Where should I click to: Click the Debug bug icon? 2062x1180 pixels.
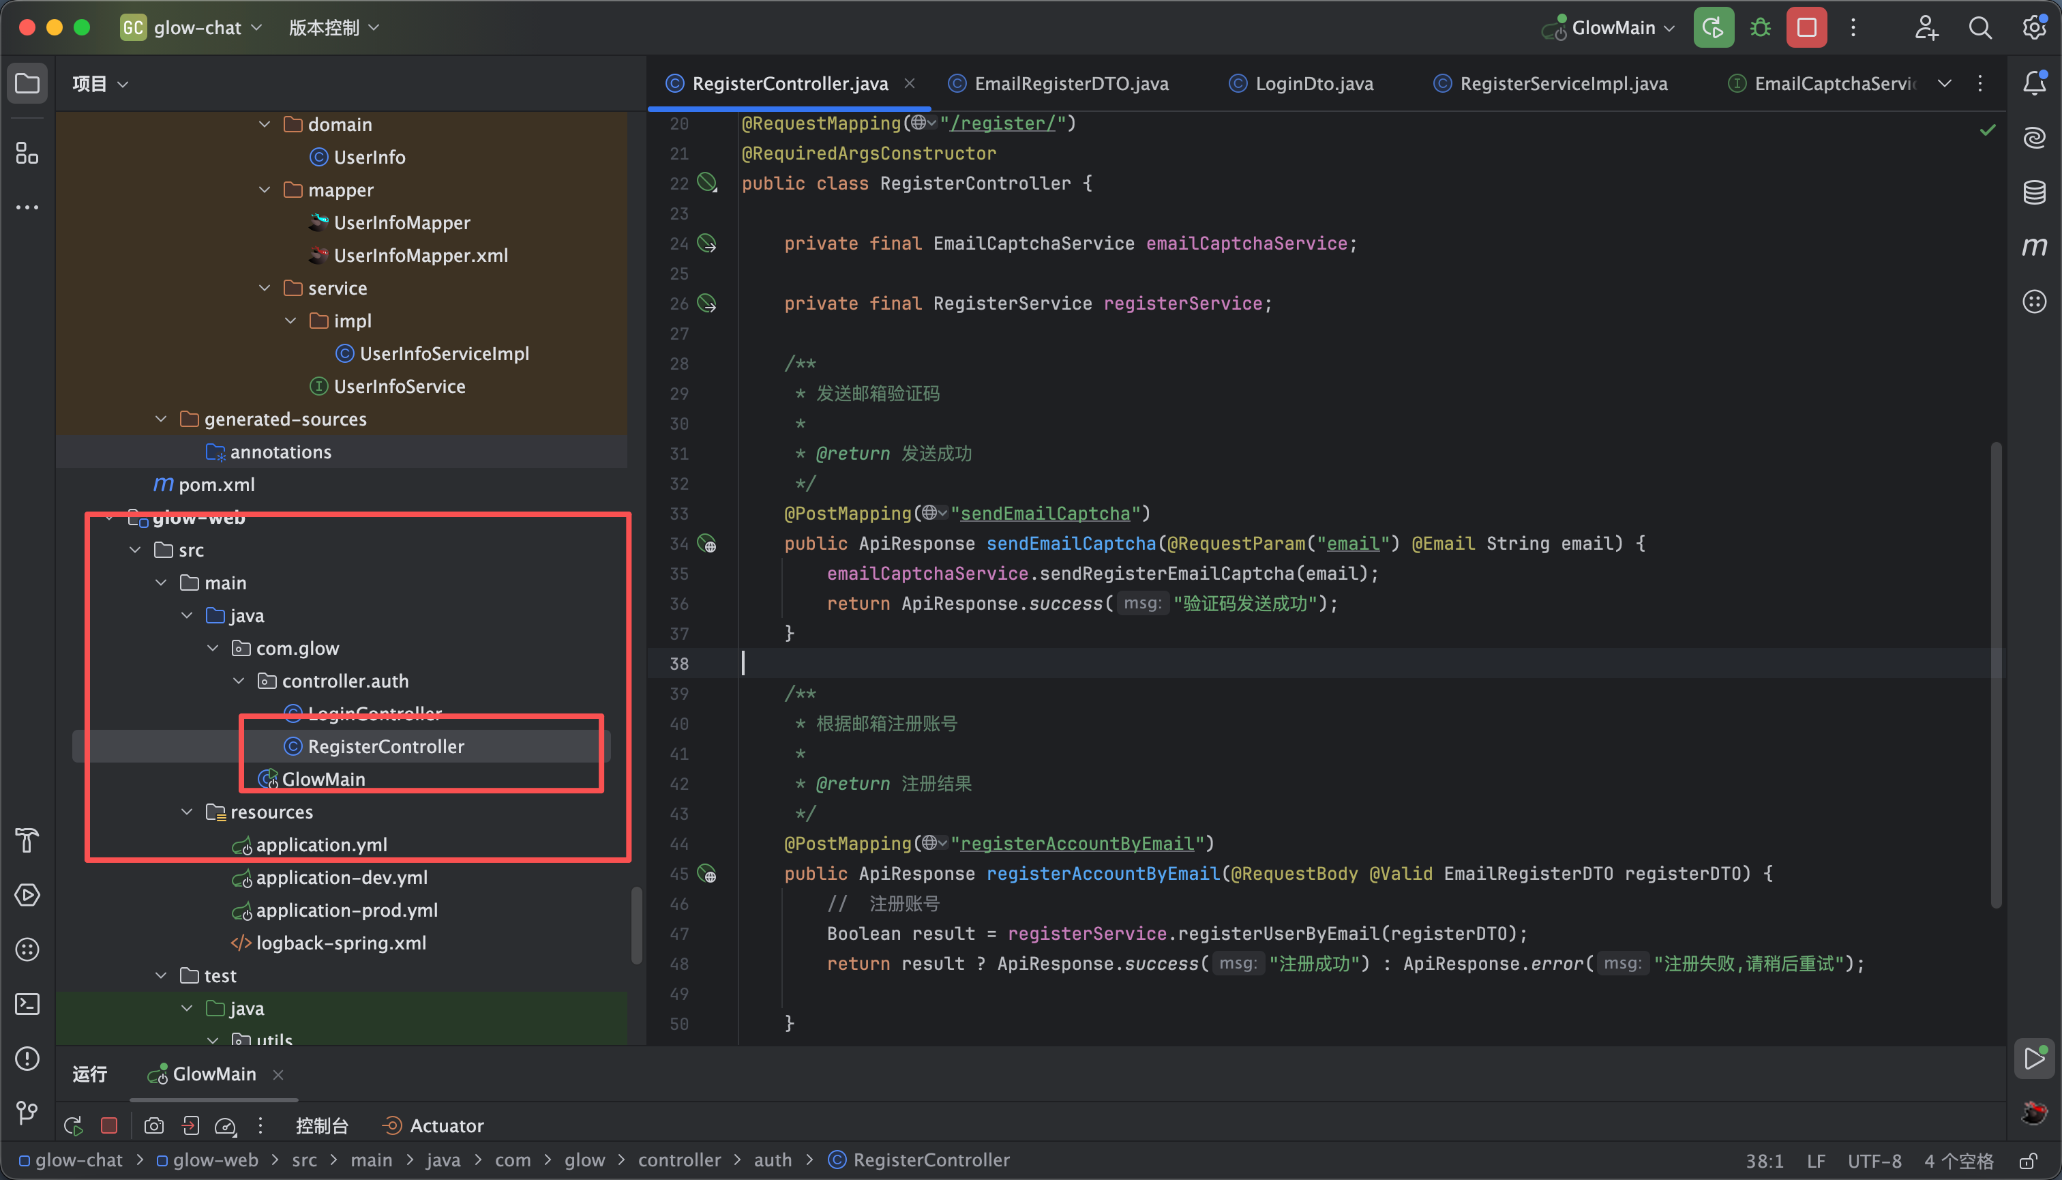[1760, 27]
